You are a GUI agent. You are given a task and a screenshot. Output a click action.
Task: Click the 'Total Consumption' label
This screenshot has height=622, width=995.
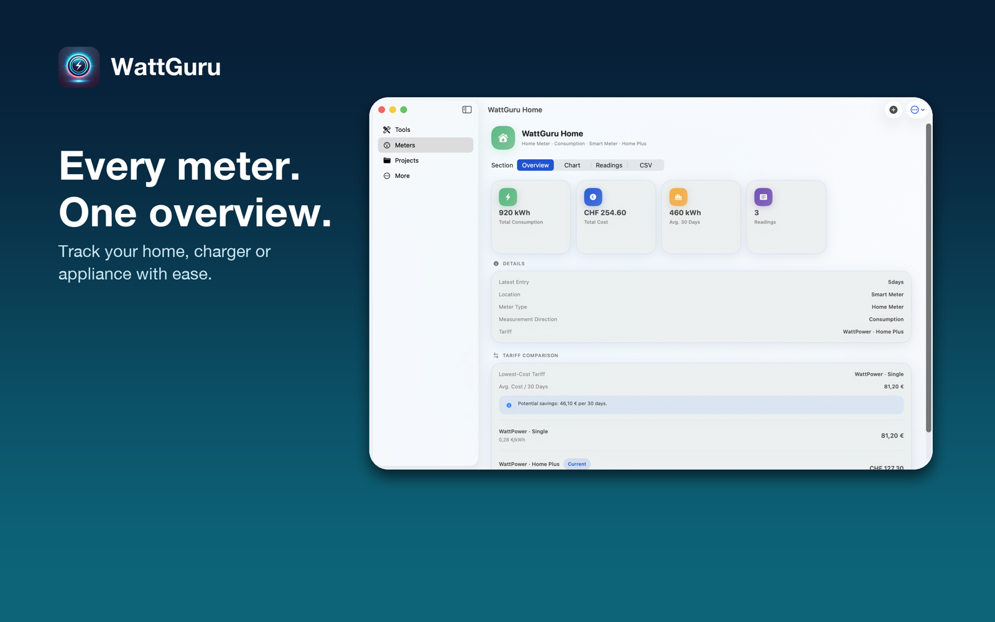[521, 222]
